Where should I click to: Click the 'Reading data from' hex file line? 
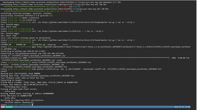click(37, 76)
